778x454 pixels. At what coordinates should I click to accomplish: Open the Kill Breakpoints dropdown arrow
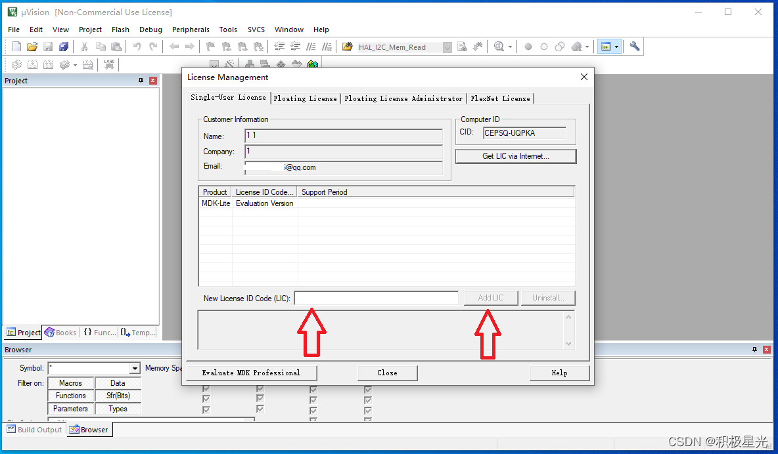tap(587, 47)
